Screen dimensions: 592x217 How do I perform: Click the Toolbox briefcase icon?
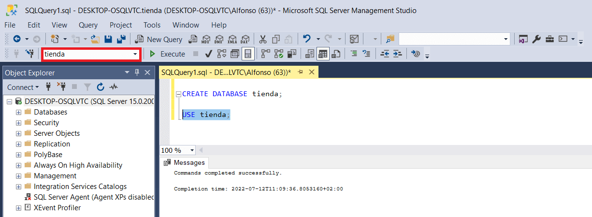[x=549, y=39]
